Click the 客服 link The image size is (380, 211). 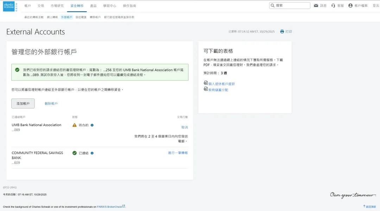(341, 6)
